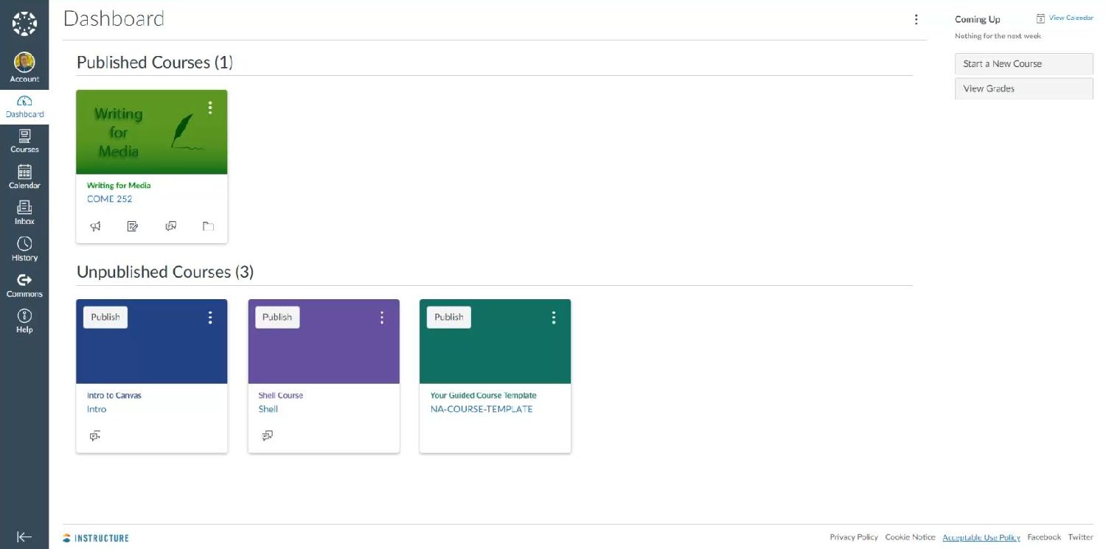Open the Writing for Media card options menu
The width and height of the screenshot is (1106, 549).
coord(210,107)
